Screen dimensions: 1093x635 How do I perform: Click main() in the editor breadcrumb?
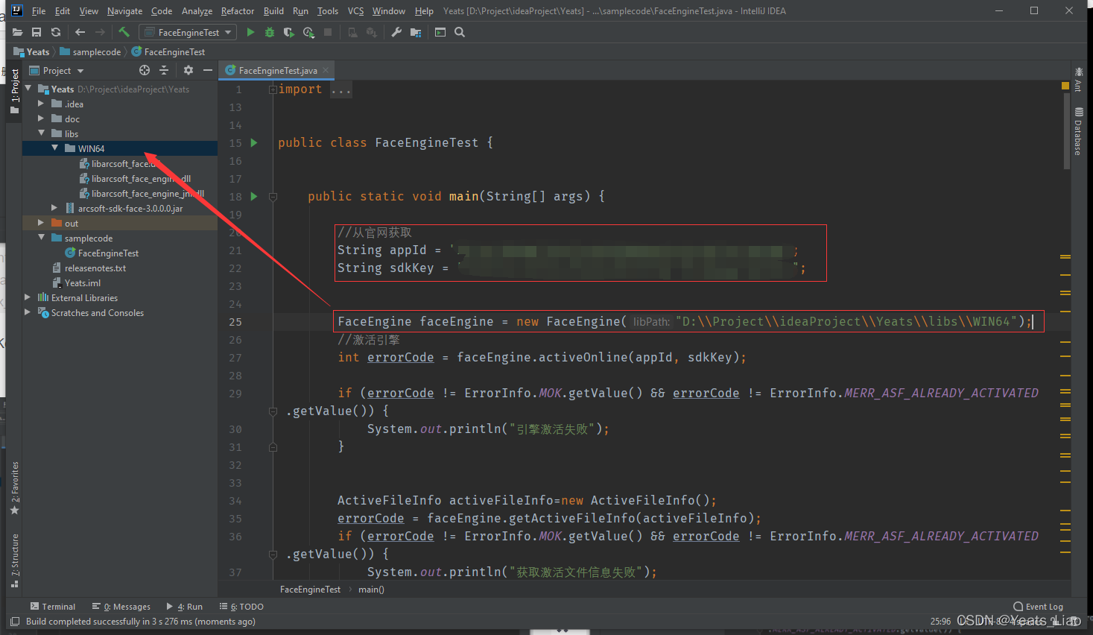[x=371, y=590]
